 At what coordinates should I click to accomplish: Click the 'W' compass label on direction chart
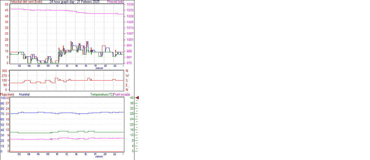pyautogui.click(x=127, y=76)
